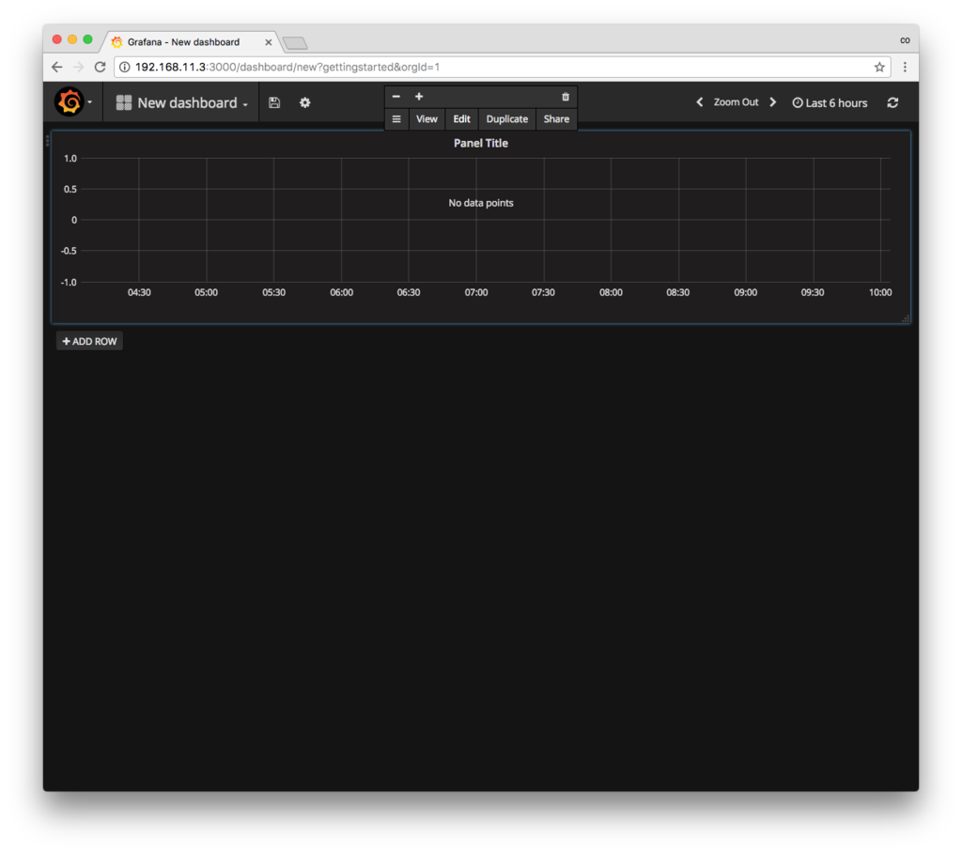This screenshot has height=853, width=962.
Task: Increase panel width with plus icon
Action: [x=419, y=97]
